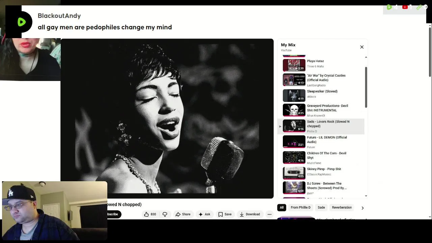This screenshot has width=432, height=243.
Task: Select the From Phillie D chip
Action: 300,208
